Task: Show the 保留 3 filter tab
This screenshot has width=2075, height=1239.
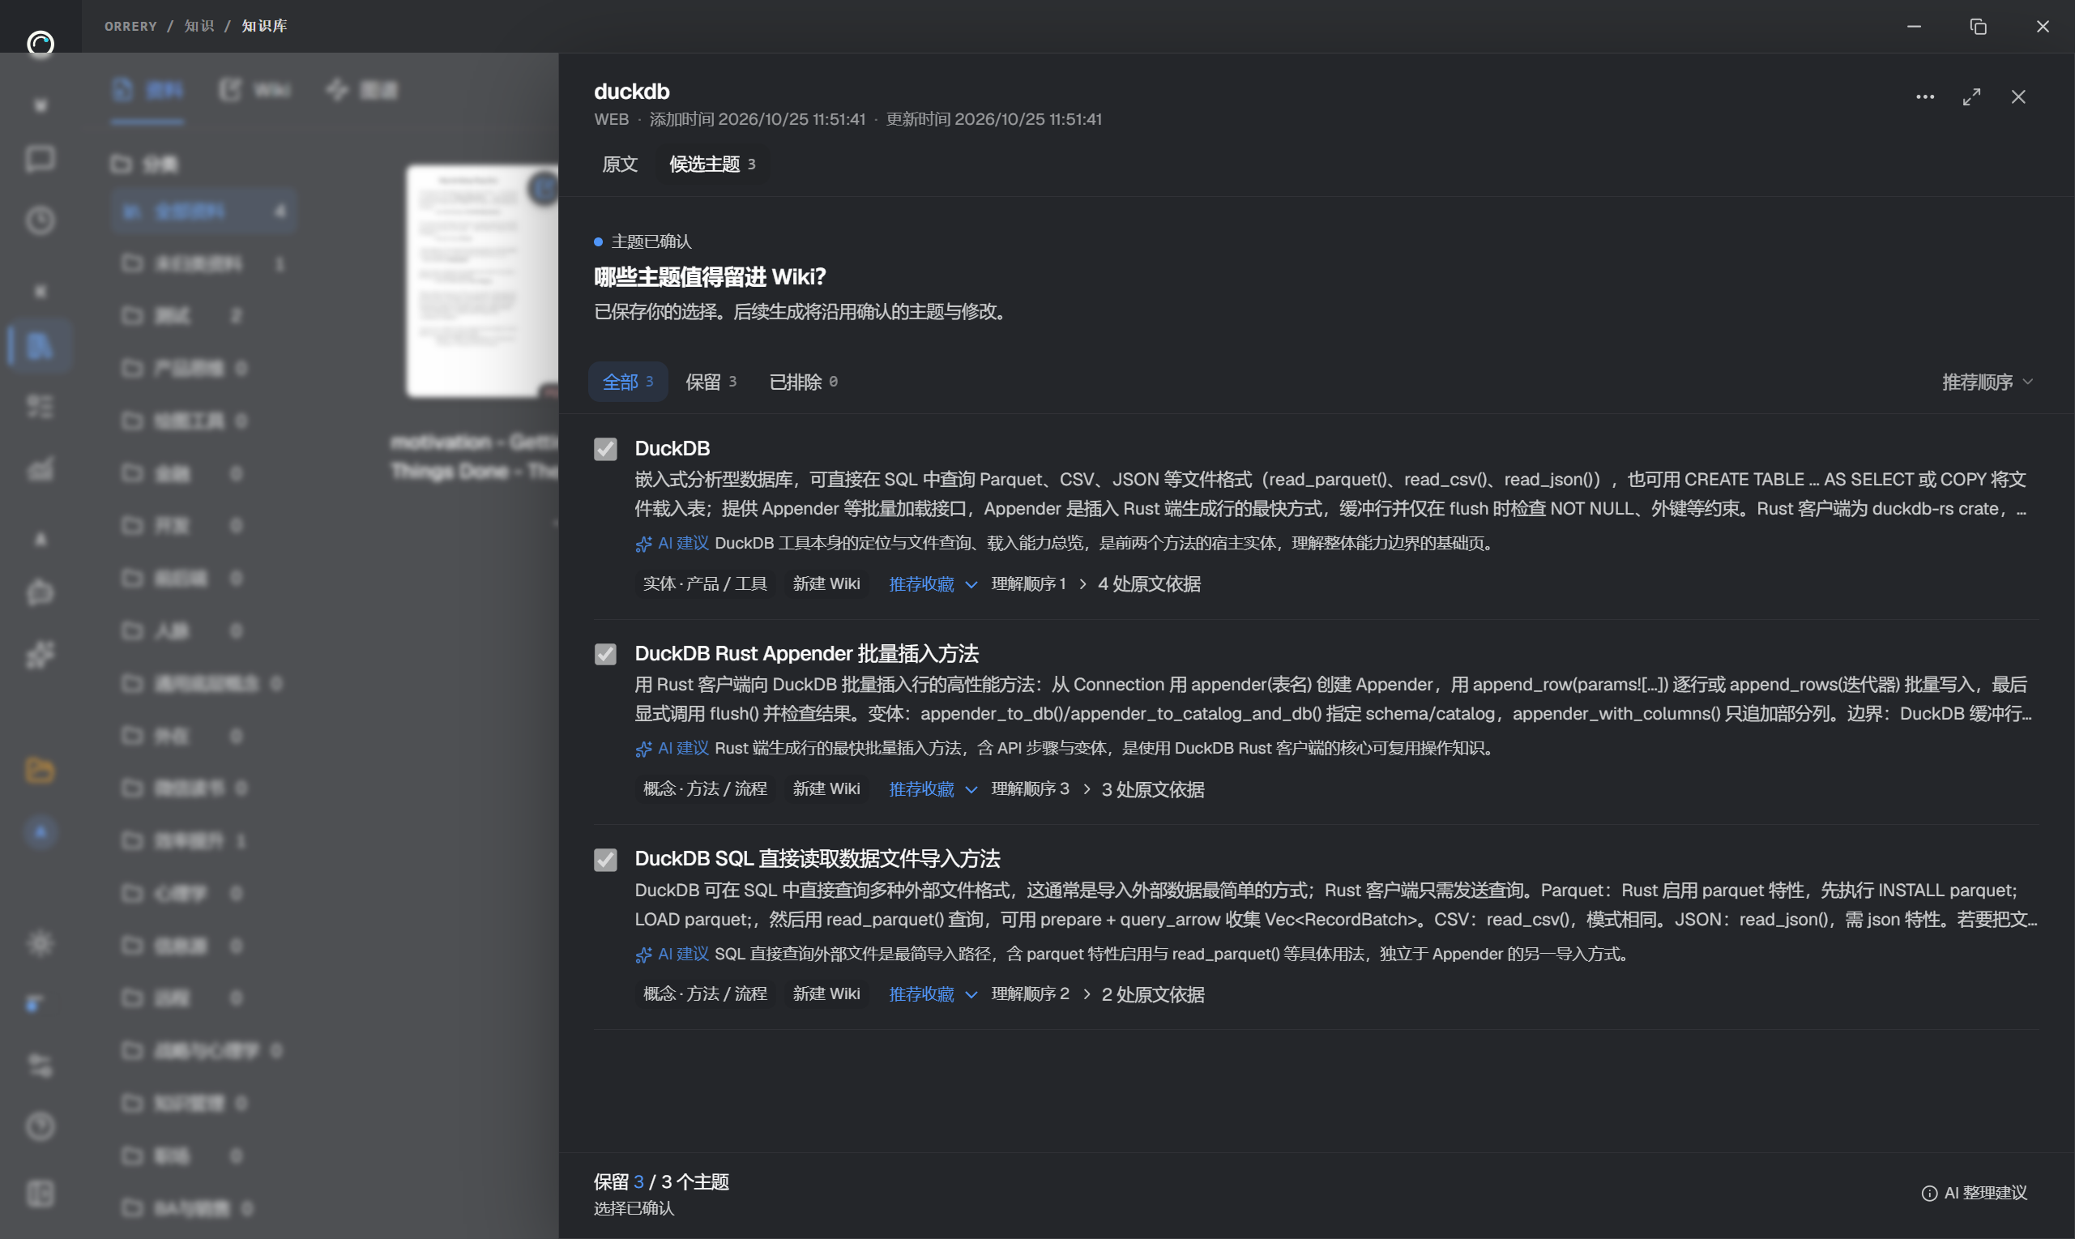Action: pos(711,382)
